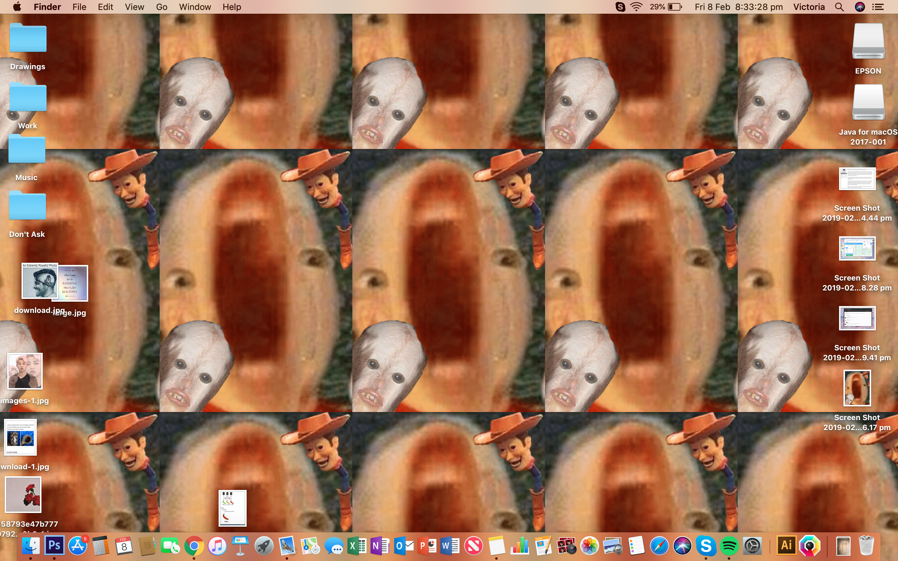This screenshot has width=898, height=561.
Task: Select Screen Shot 2019-02...6.17 pm file
Action: tap(857, 388)
